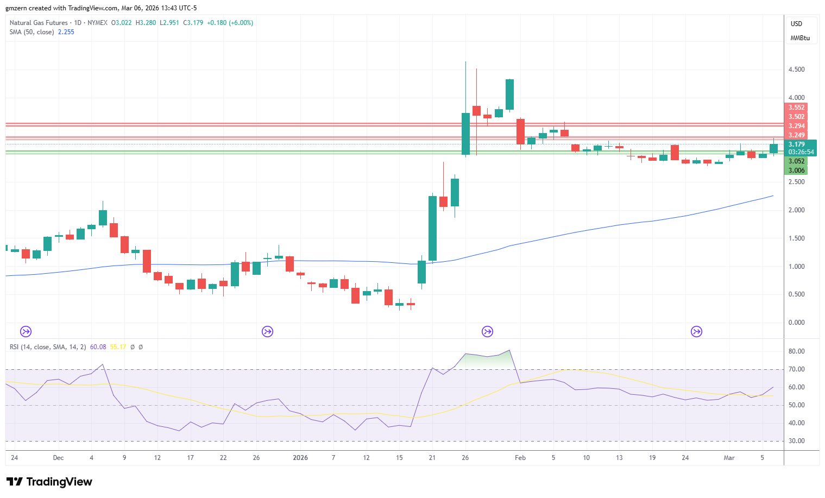825x498 pixels.
Task: Select the SMA (50, close) indicator legend
Action: (32, 32)
